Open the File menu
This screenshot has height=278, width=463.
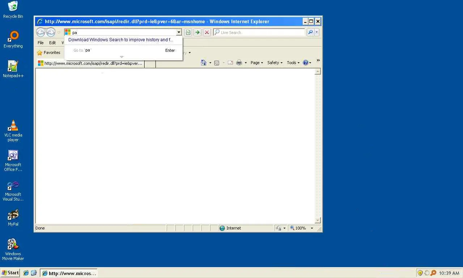(41, 43)
